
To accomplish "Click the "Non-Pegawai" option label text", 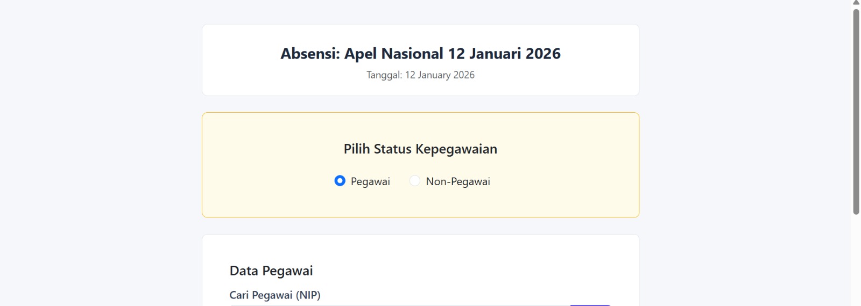I will [x=458, y=181].
